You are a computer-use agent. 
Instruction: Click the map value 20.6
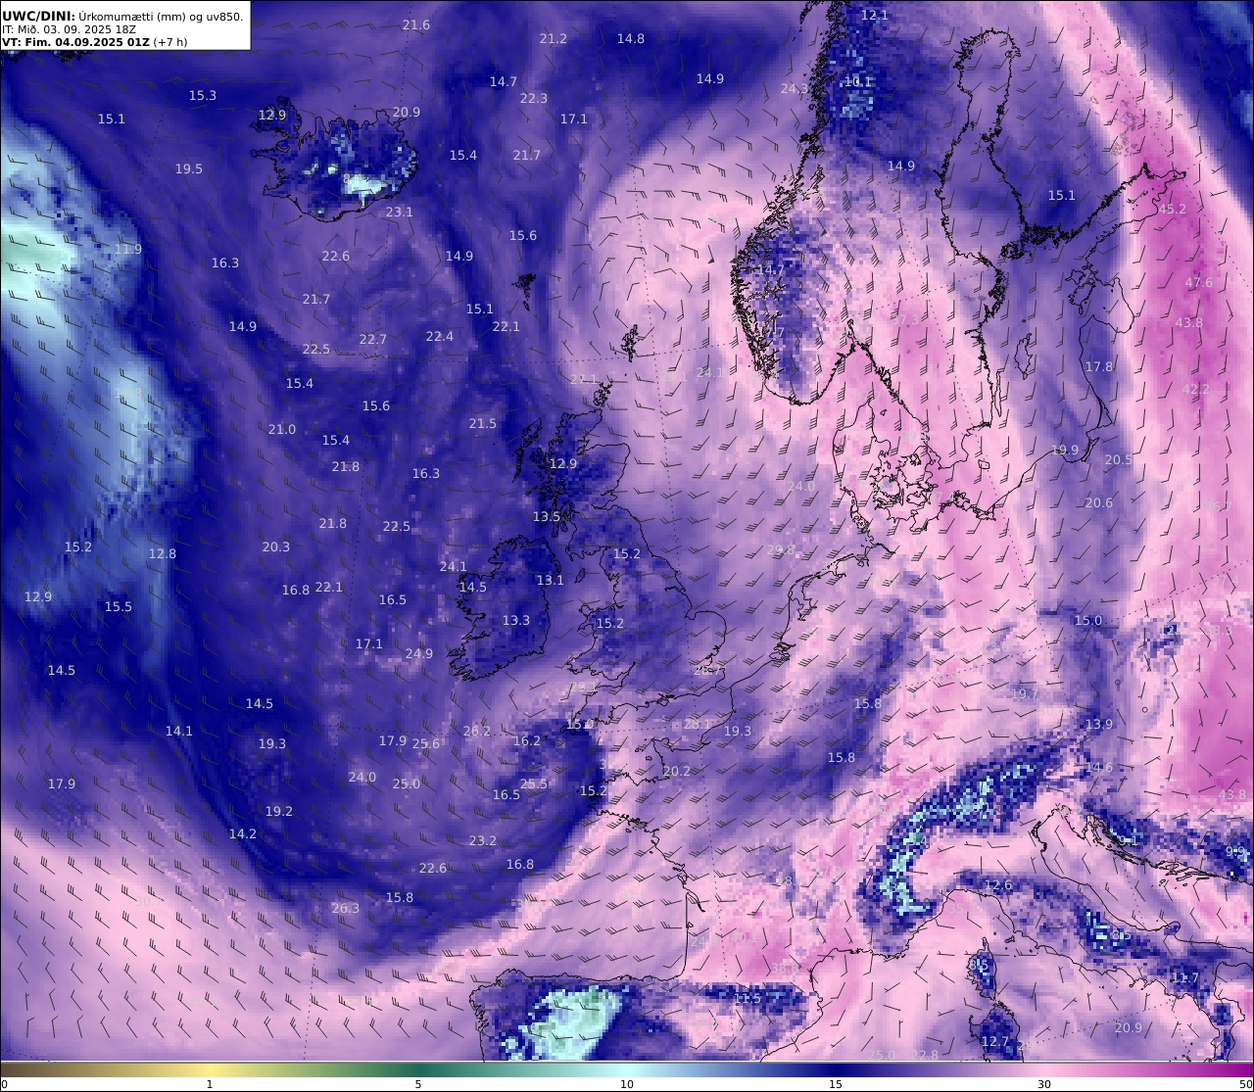pos(1099,502)
